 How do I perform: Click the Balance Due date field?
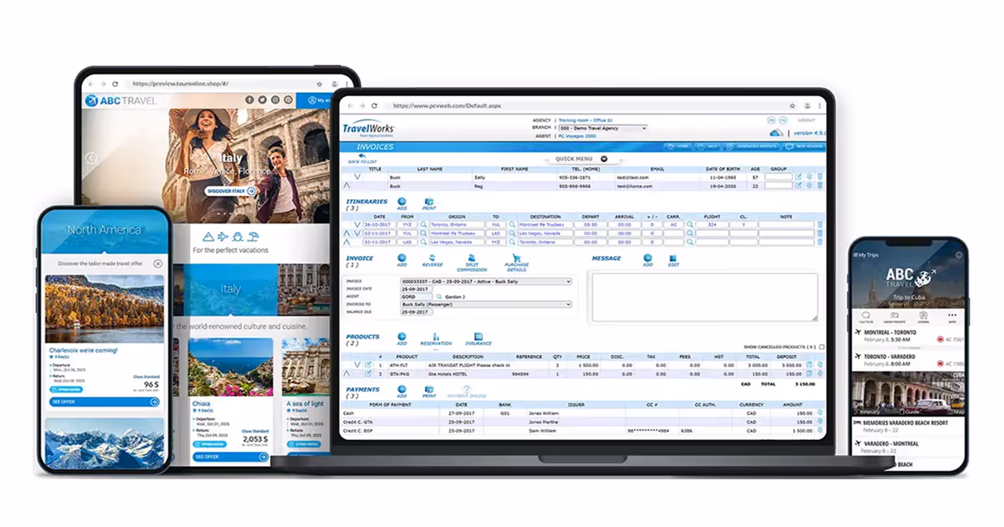click(417, 312)
